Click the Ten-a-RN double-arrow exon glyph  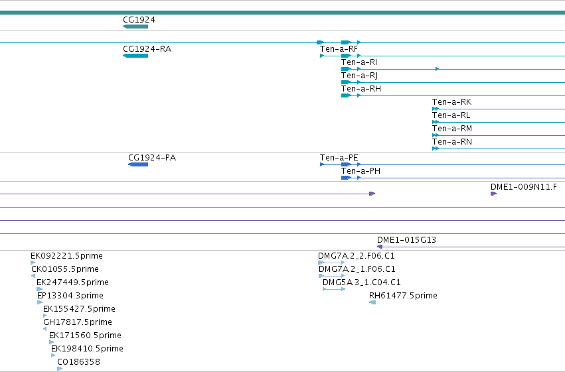(436, 149)
